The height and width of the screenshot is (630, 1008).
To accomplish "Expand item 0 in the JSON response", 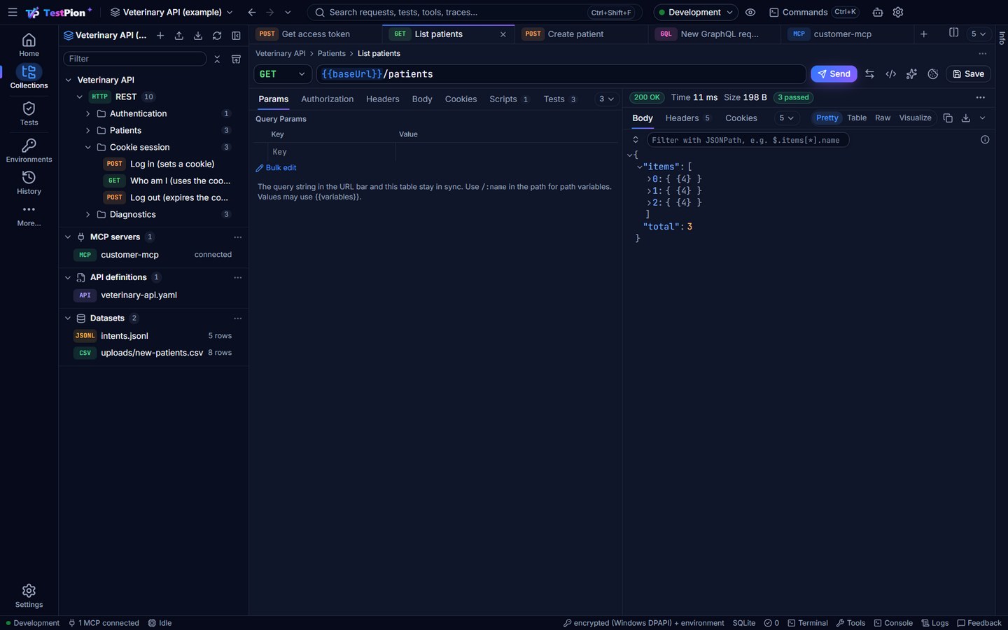I will [649, 179].
